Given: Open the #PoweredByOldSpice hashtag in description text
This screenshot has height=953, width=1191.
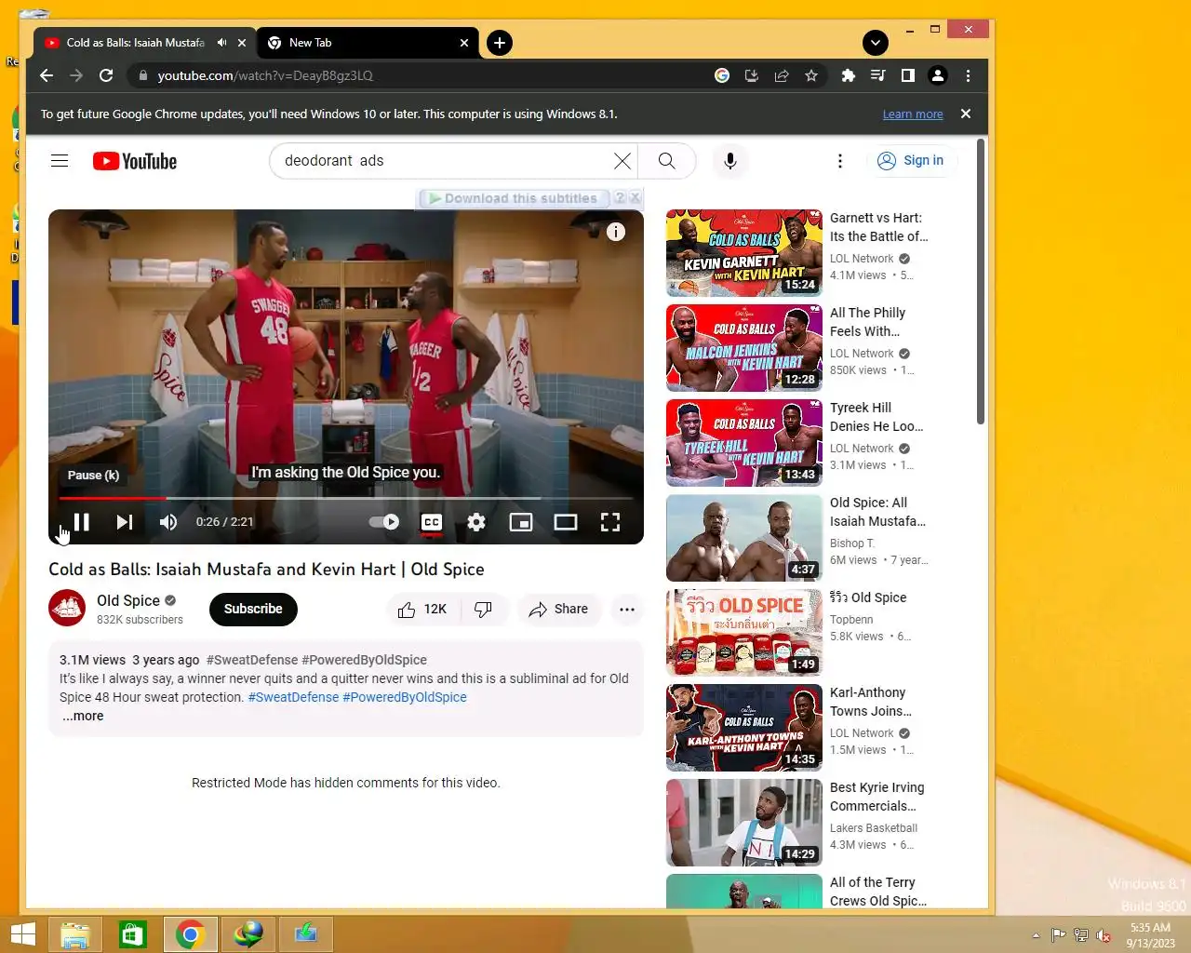Looking at the screenshot, I should [405, 697].
